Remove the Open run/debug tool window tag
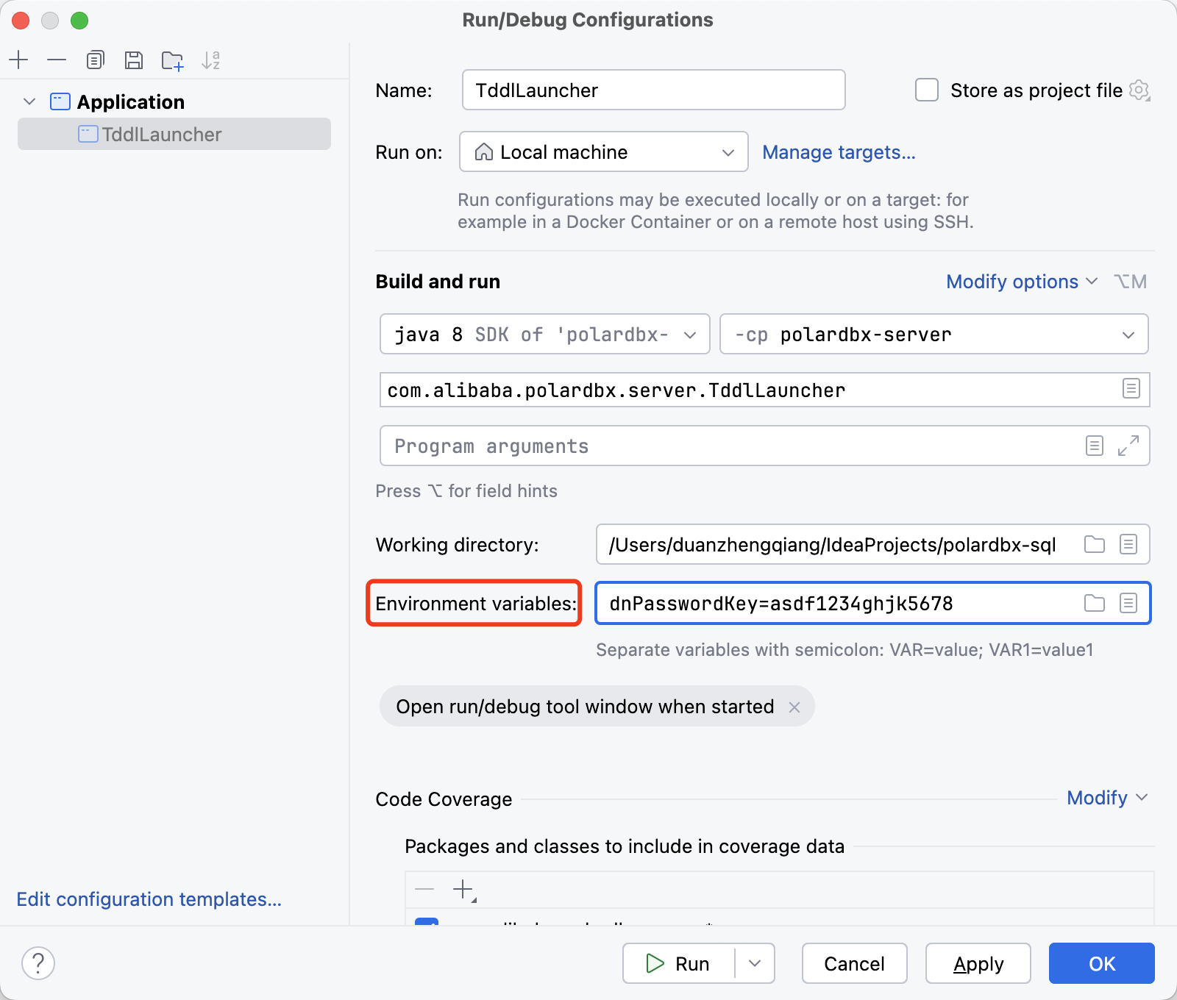 794,707
